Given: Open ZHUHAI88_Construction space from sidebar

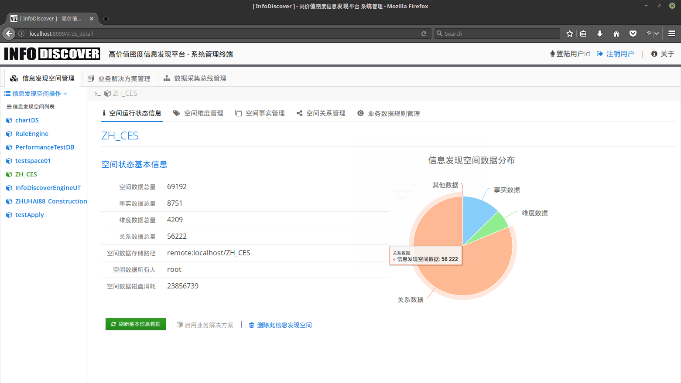Looking at the screenshot, I should coord(51,201).
